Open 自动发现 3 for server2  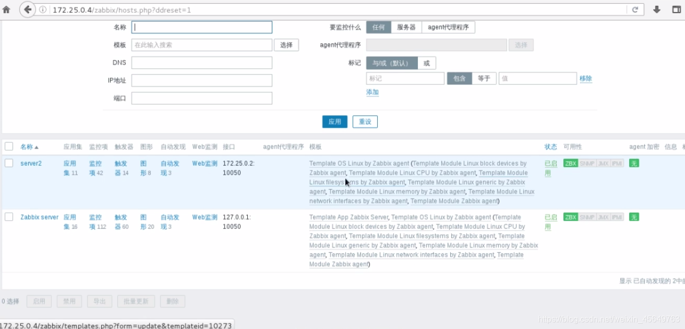170,168
